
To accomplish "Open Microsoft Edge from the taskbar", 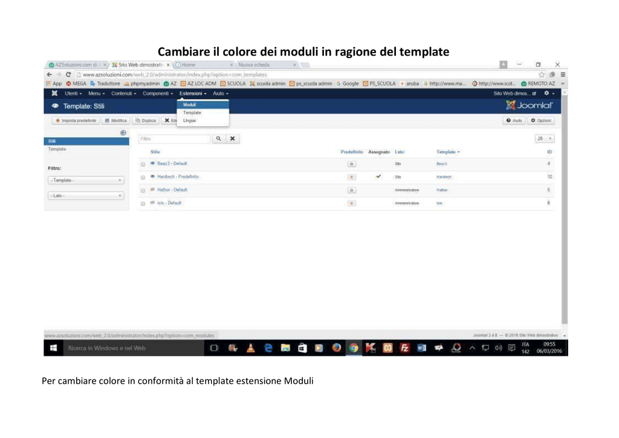I will [268, 348].
